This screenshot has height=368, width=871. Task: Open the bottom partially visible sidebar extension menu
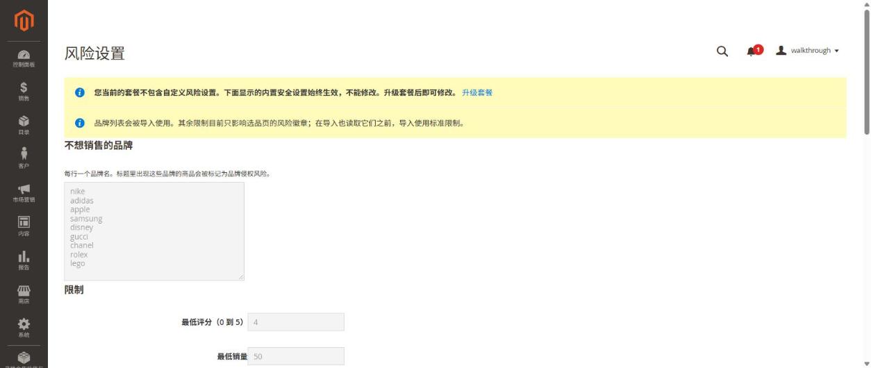[24, 358]
